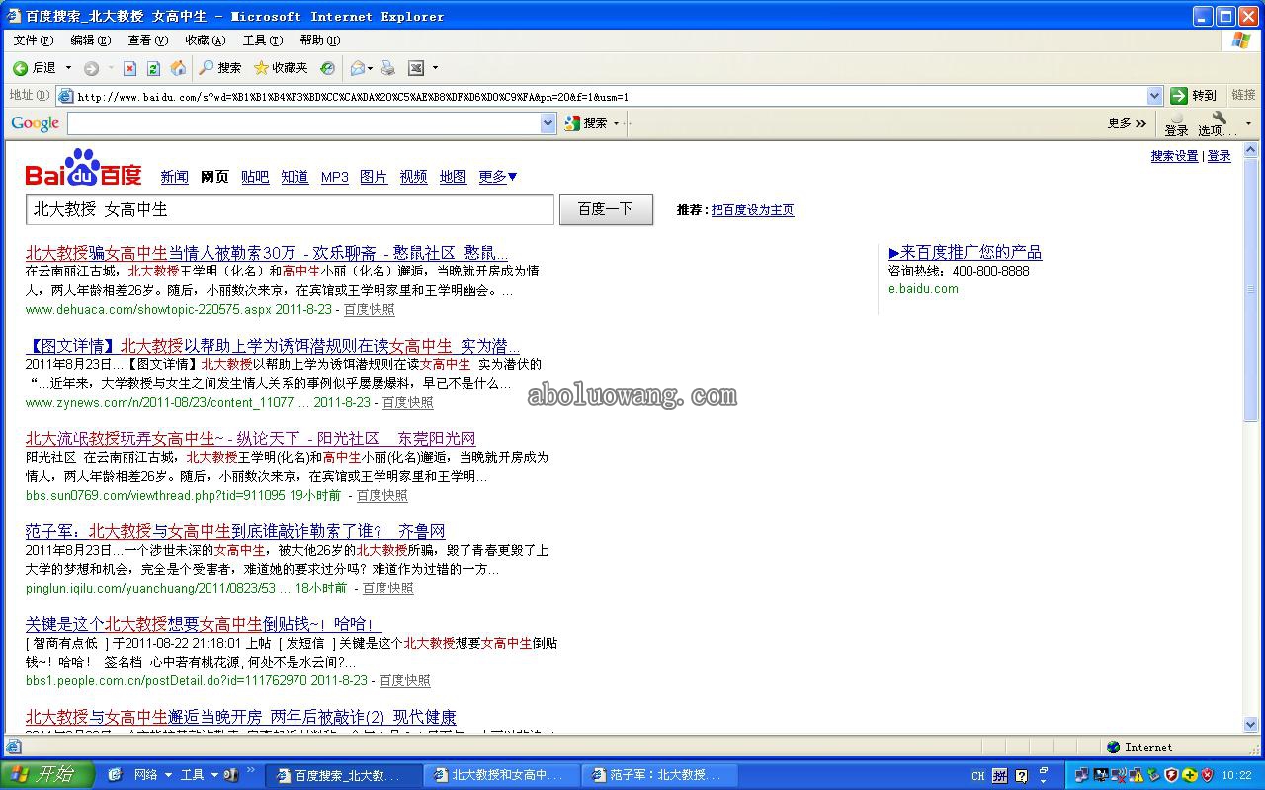The width and height of the screenshot is (1265, 790).
Task: Open the 帮助(H) menu
Action: (x=320, y=40)
